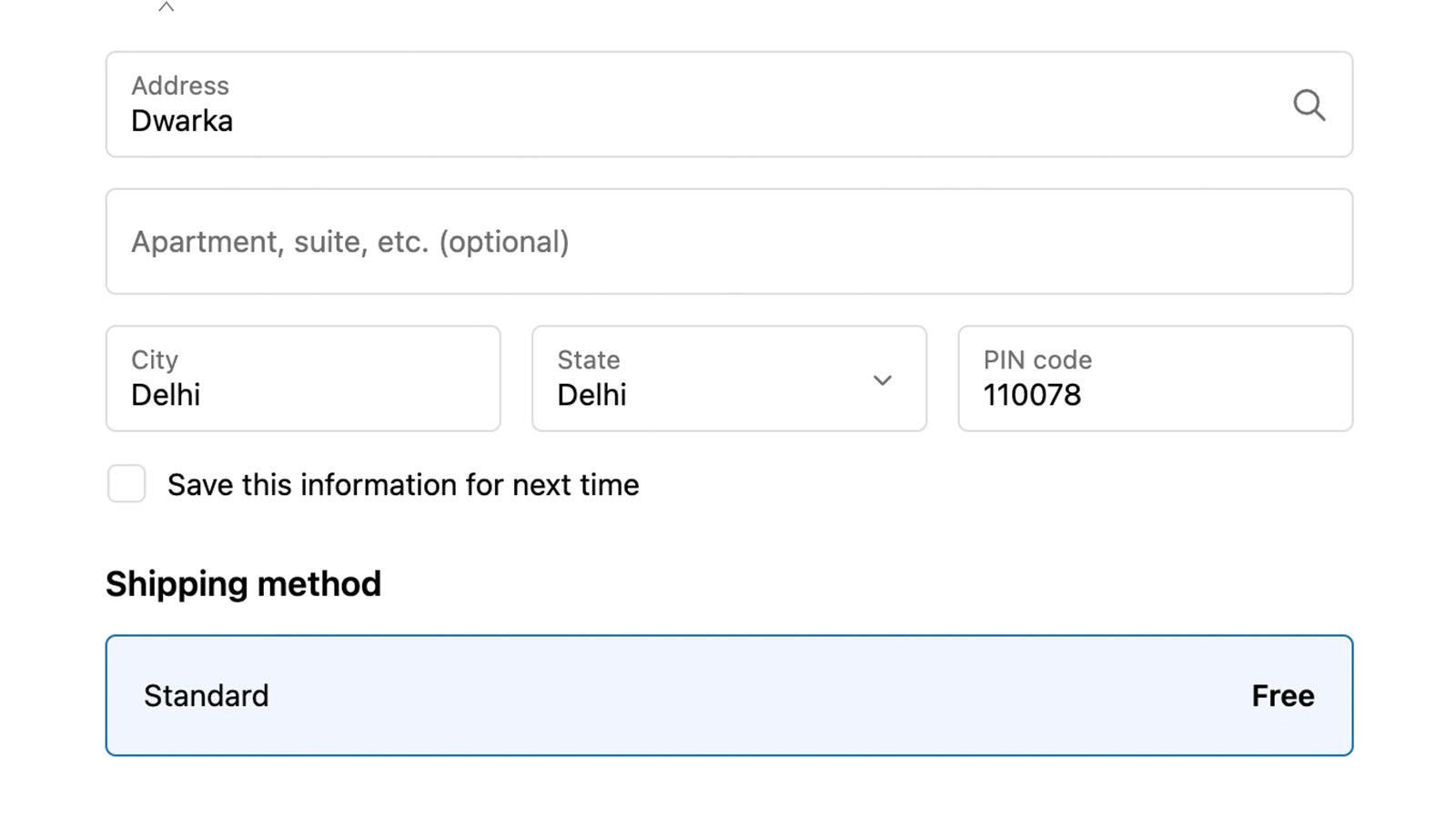Click the 'Dwarka' address text
Screen dimensions: 1456x819
point(182,121)
